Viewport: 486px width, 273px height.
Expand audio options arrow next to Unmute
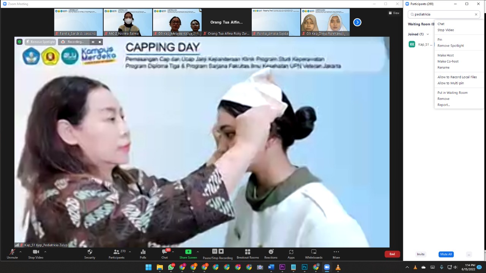(x=21, y=252)
